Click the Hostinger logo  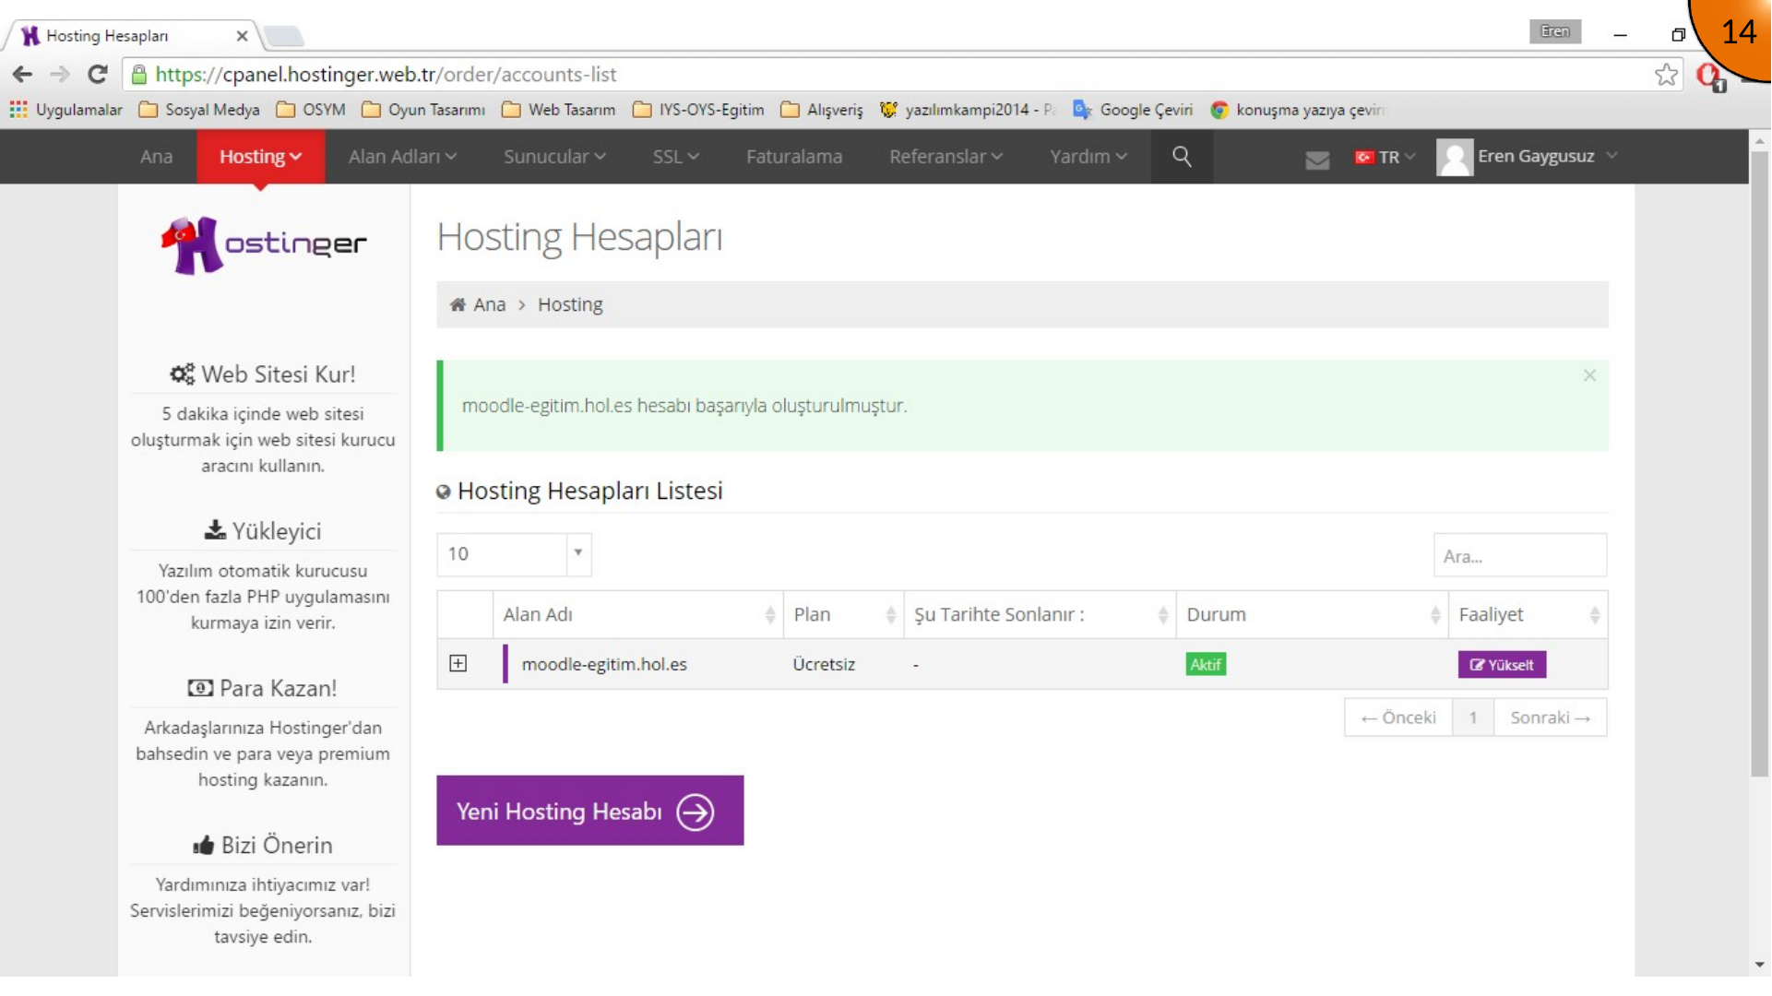(264, 244)
